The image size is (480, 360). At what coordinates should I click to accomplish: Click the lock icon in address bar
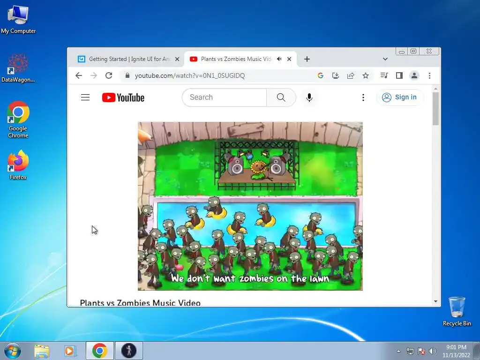click(x=127, y=75)
